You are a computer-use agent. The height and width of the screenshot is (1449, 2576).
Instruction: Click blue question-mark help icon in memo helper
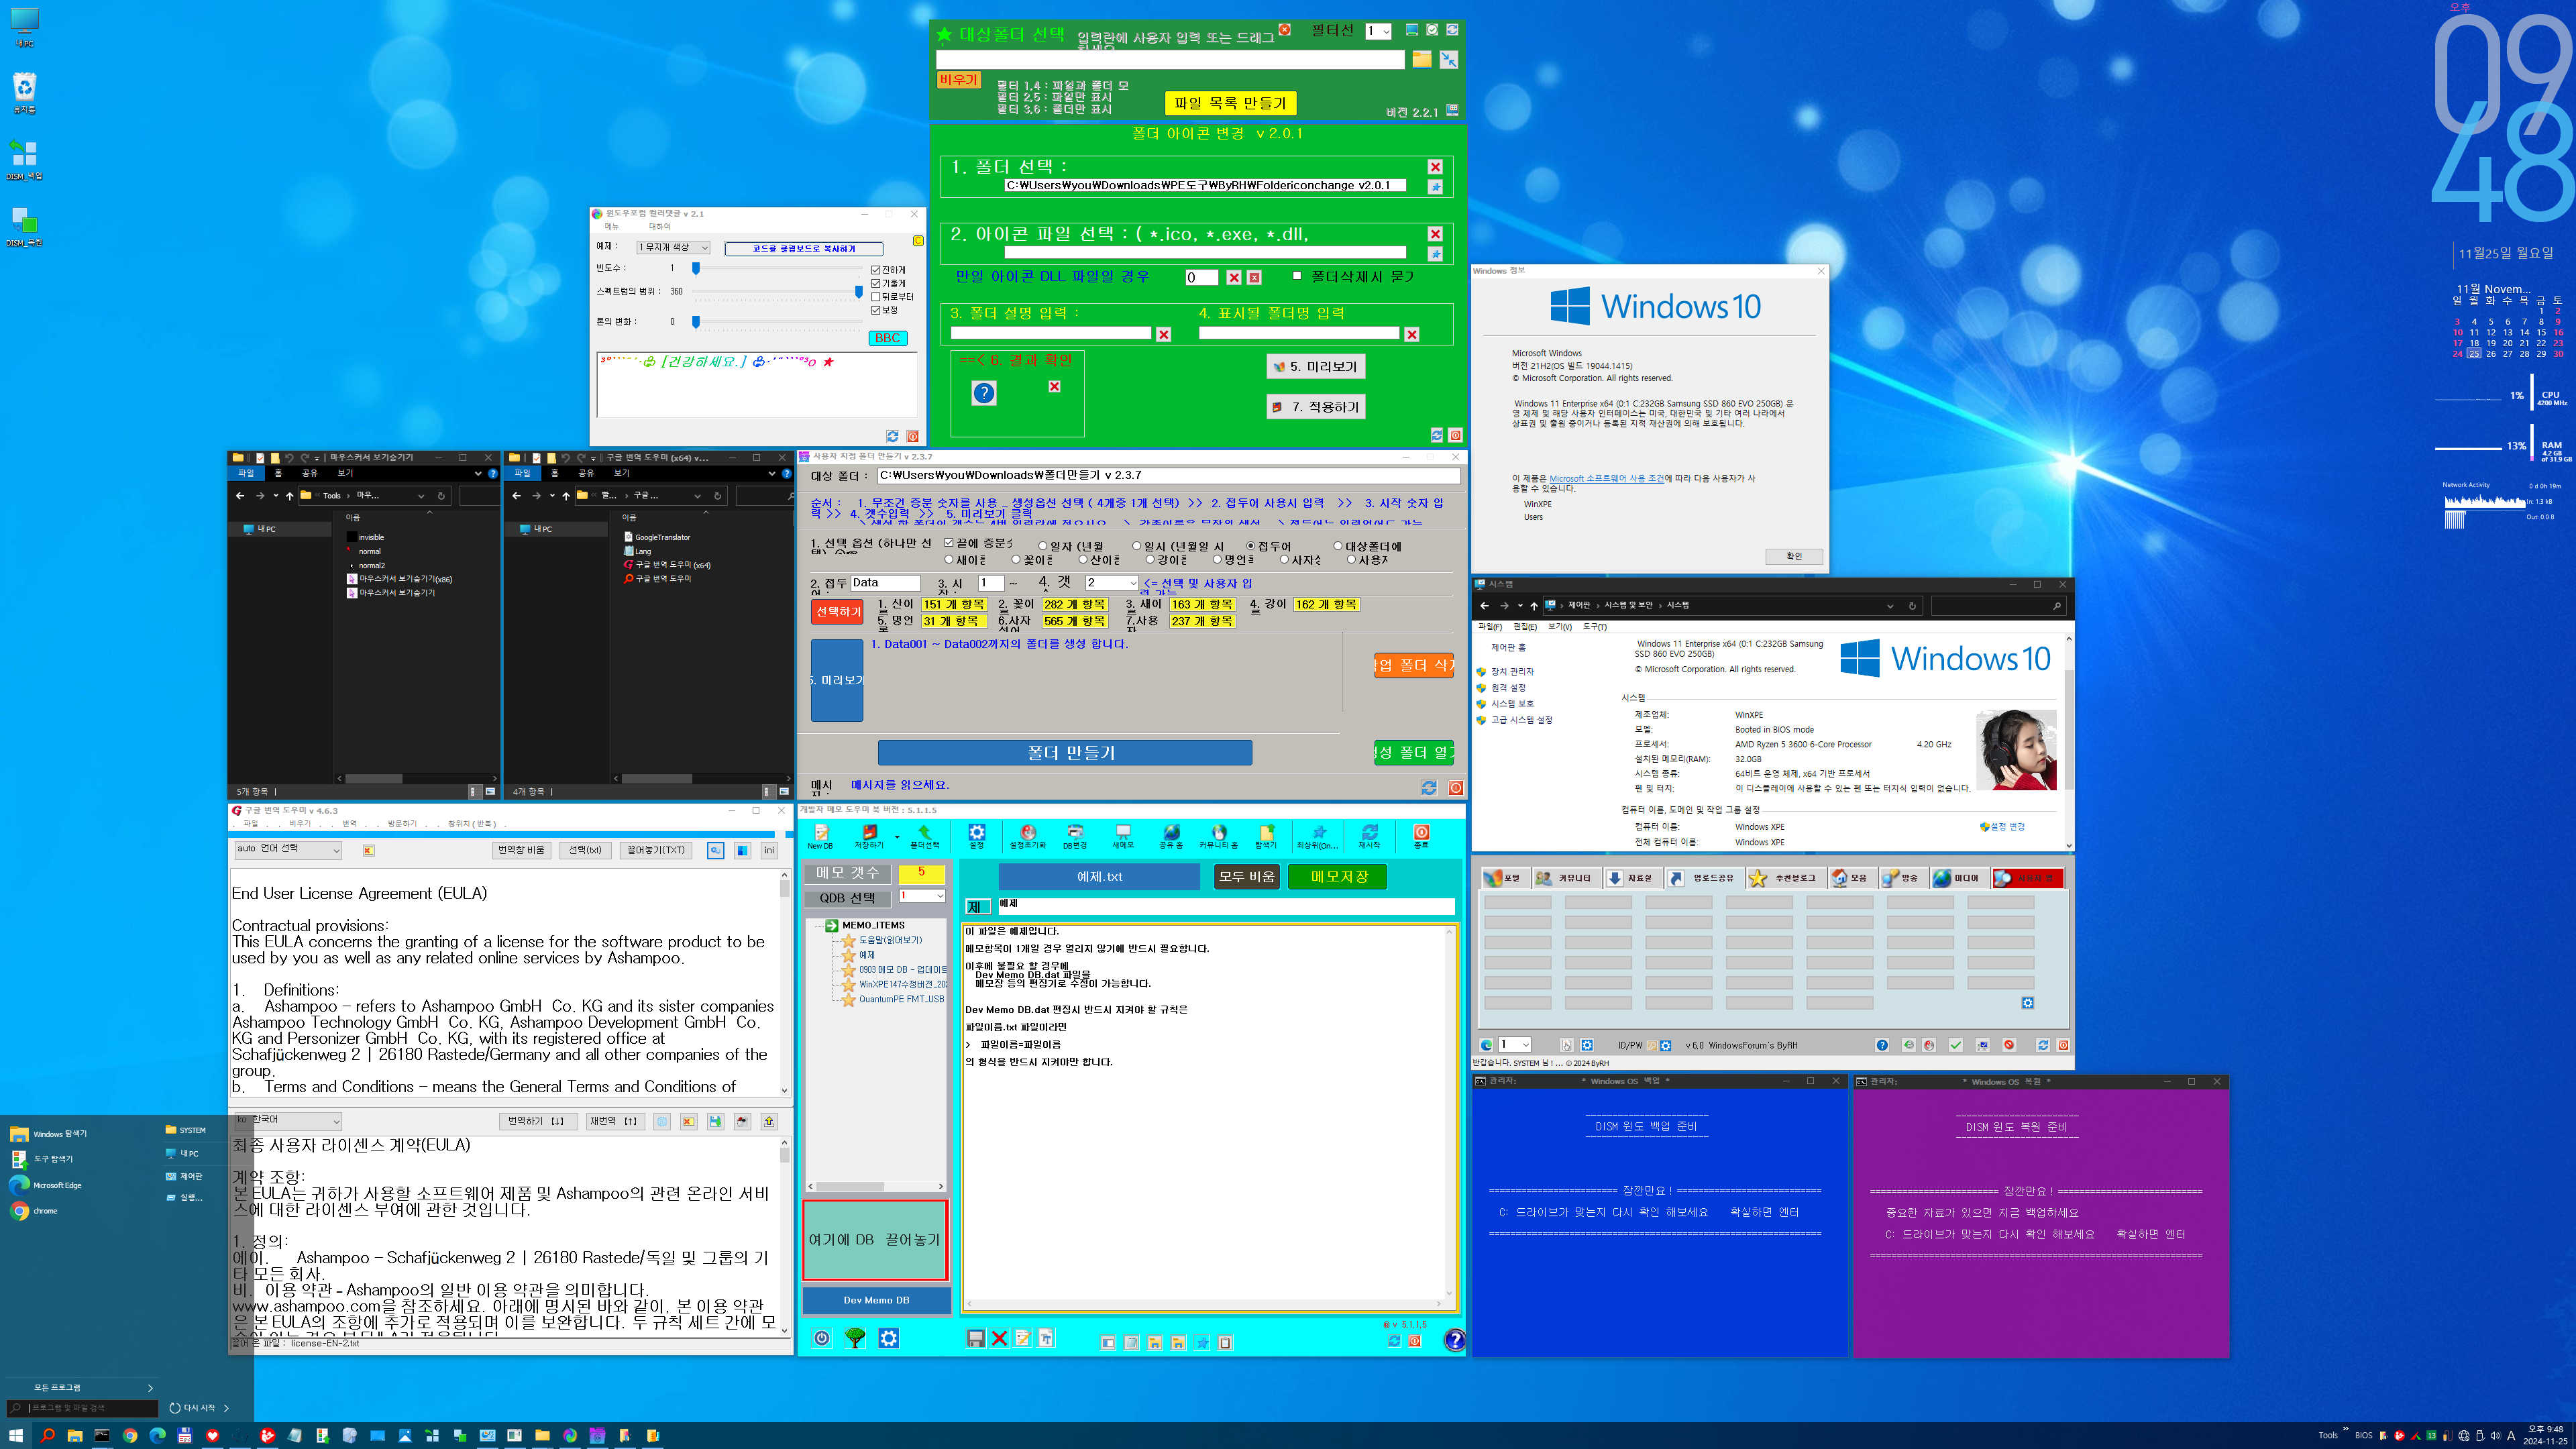click(x=1455, y=1340)
